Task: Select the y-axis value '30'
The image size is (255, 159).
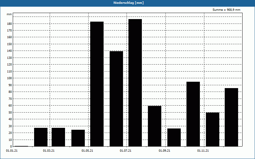Action: pyautogui.click(x=10, y=126)
